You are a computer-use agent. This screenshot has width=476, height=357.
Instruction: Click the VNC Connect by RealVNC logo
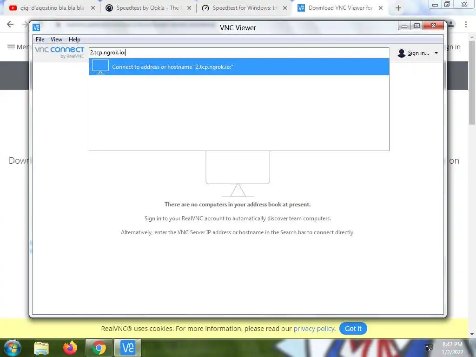pos(59,52)
